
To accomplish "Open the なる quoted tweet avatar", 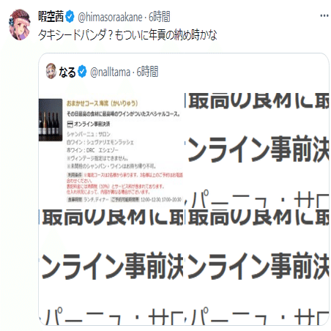I will [x=51, y=71].
